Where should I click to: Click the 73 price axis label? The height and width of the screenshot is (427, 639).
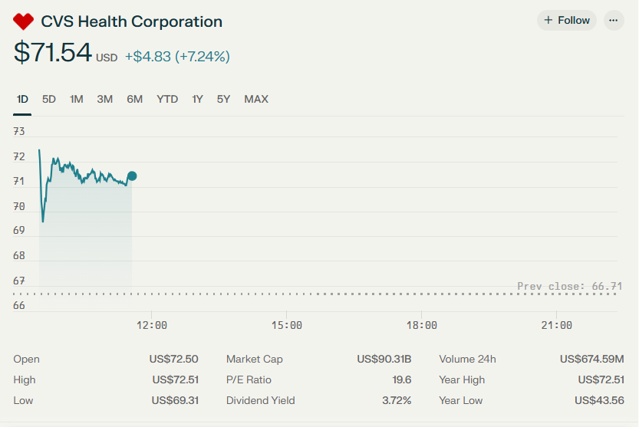(19, 131)
